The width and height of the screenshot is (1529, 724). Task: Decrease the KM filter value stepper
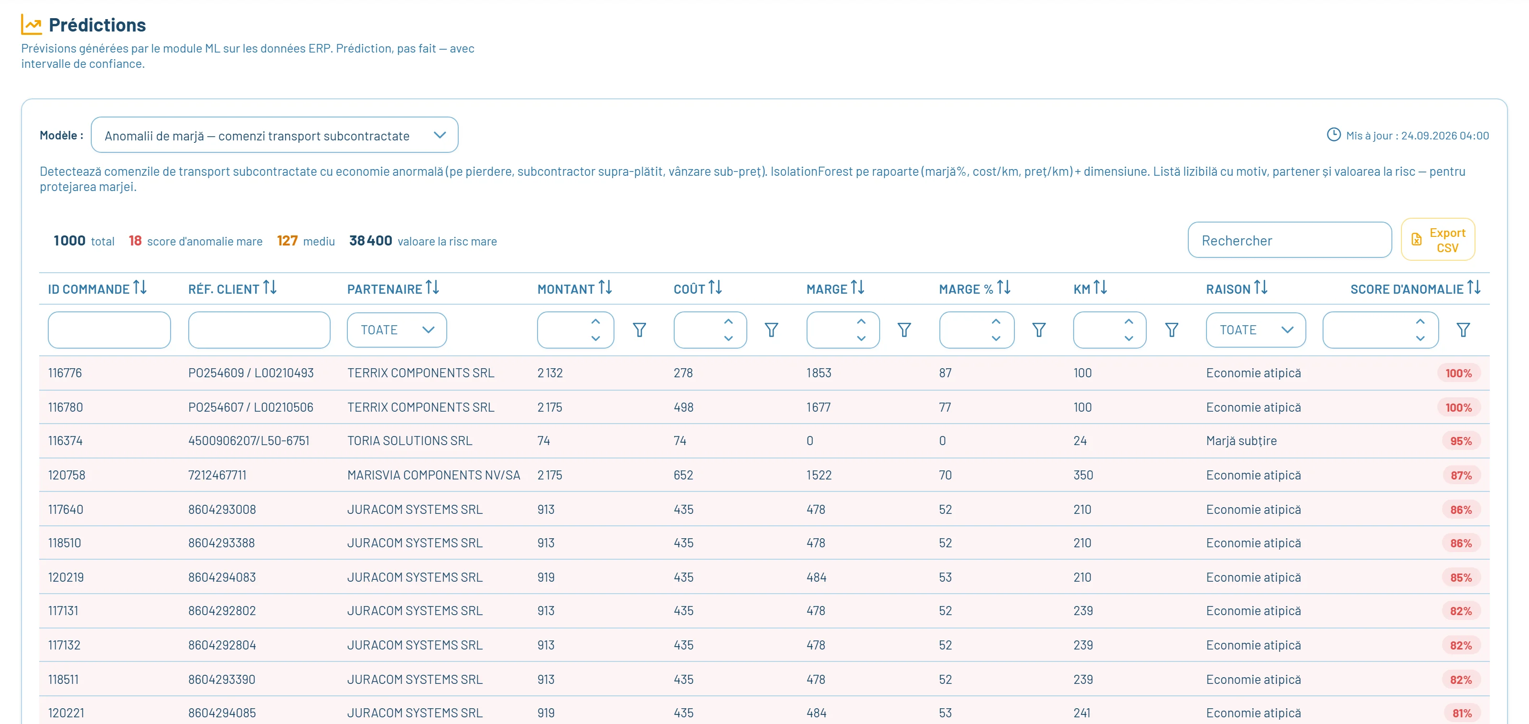pos(1128,338)
